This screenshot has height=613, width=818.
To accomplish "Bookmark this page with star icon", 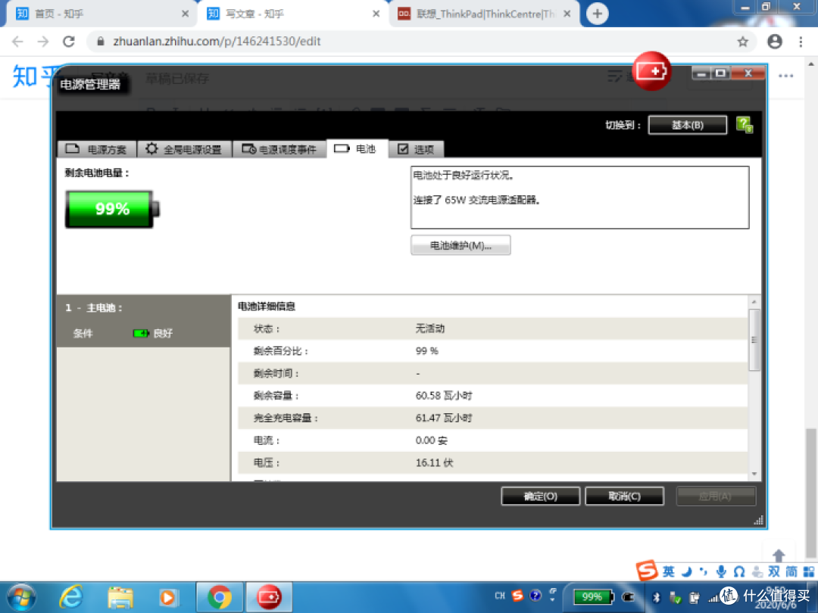I will pyautogui.click(x=742, y=41).
